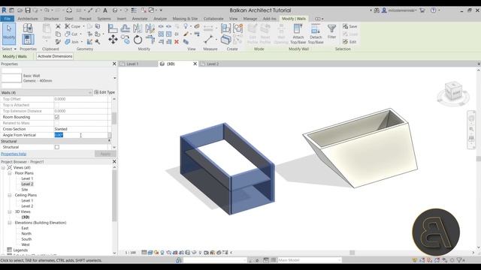Image resolution: width=481 pixels, height=270 pixels.
Task: Collapse the 3D Views tree node
Action: pos(10,211)
